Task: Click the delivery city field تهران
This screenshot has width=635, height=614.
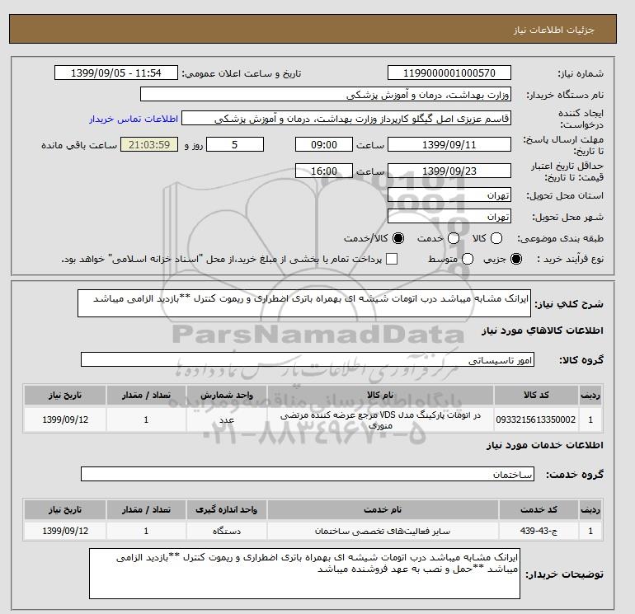Action: [x=449, y=217]
